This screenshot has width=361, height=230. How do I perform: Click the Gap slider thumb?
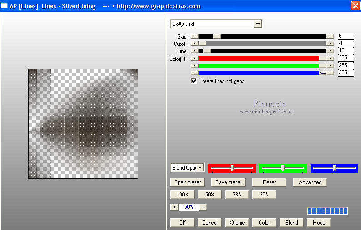217,36
